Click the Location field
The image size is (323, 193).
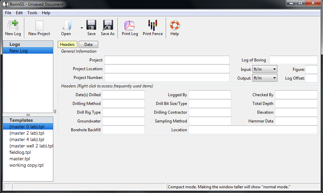pyautogui.click(x=253, y=130)
